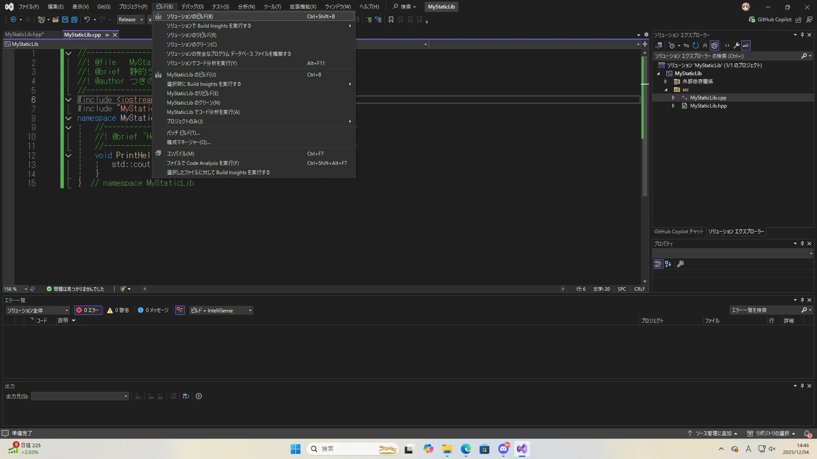Screen dimensions: 817x459
Task: Click the editor vertical scrollbar thumb
Action: [x=645, y=127]
